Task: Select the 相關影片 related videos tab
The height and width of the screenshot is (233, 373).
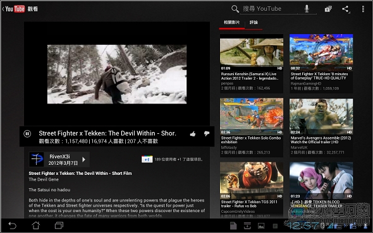Action: [x=231, y=22]
